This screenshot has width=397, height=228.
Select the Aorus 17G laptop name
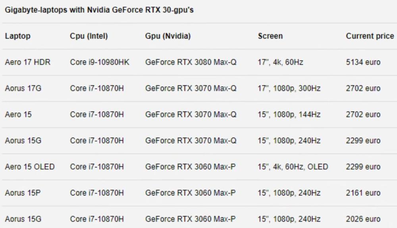coord(23,89)
